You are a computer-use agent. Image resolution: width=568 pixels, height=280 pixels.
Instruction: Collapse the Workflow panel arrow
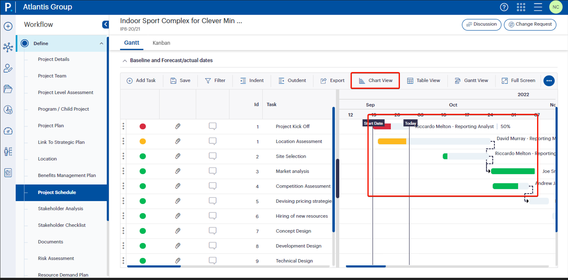click(106, 24)
